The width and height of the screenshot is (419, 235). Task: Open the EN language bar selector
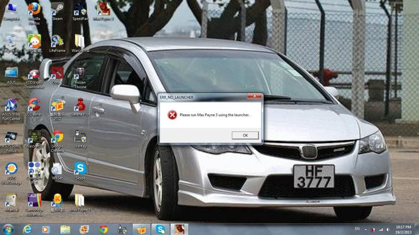click(x=357, y=229)
